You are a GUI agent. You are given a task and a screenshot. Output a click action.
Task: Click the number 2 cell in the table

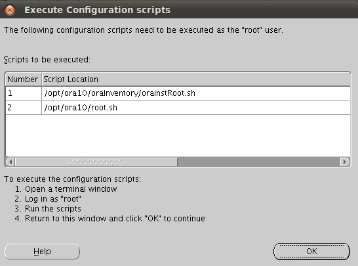pos(24,108)
